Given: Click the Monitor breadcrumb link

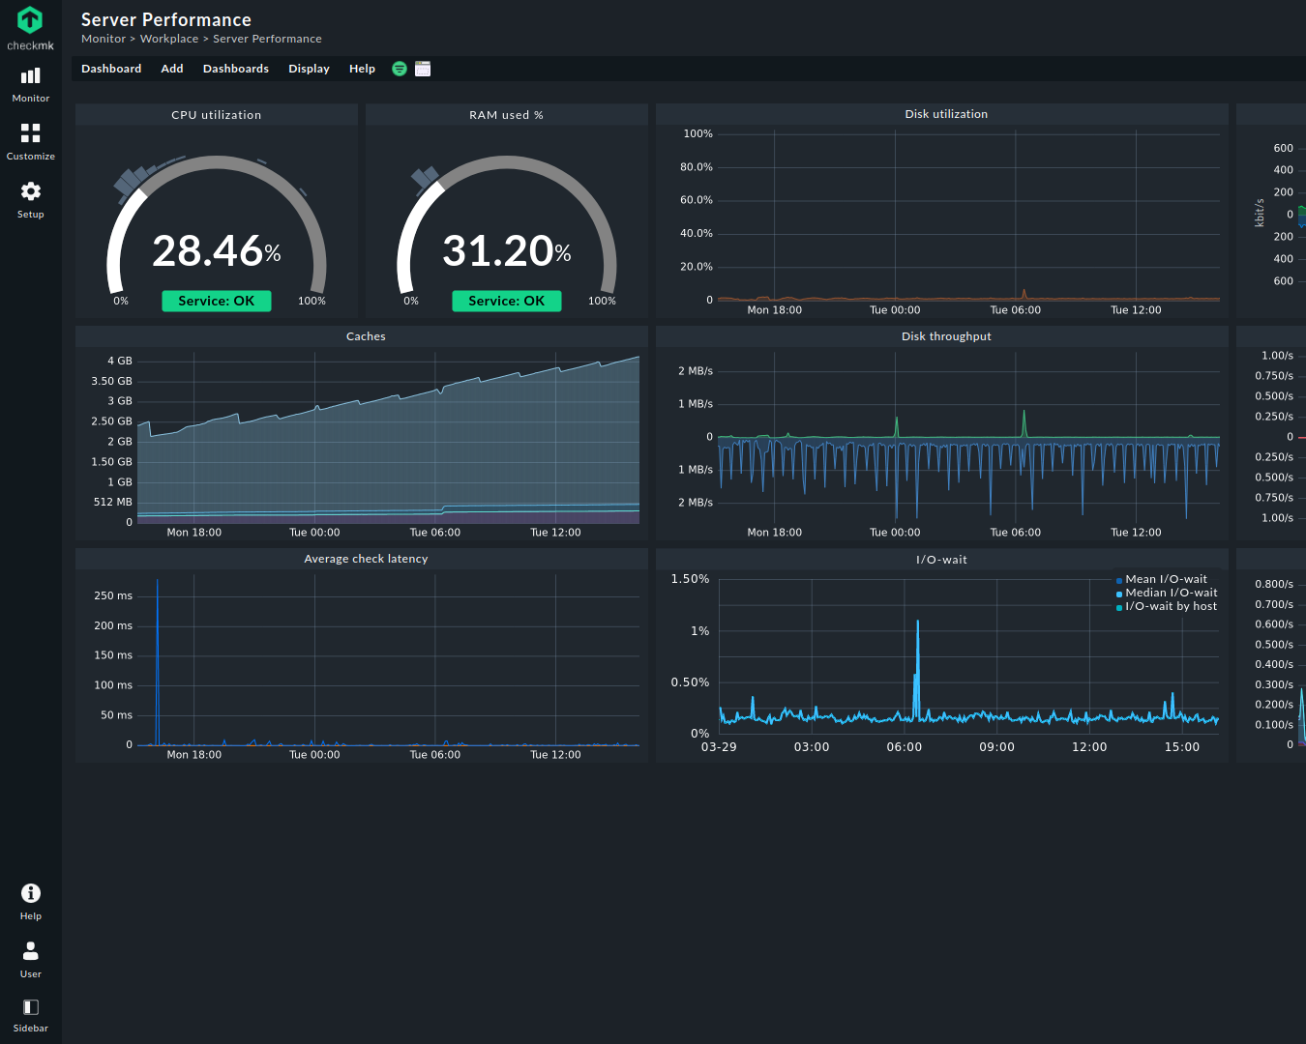Looking at the screenshot, I should (104, 39).
